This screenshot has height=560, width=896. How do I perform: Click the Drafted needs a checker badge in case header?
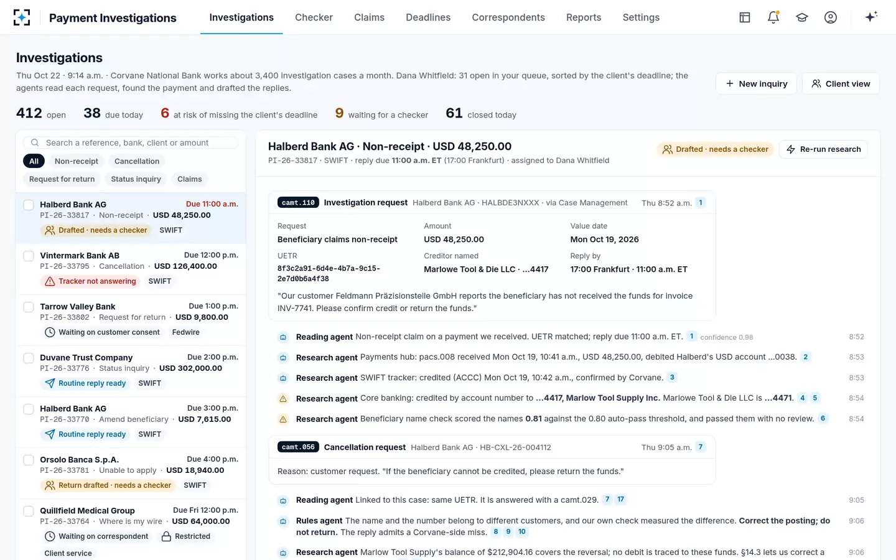pyautogui.click(x=715, y=149)
